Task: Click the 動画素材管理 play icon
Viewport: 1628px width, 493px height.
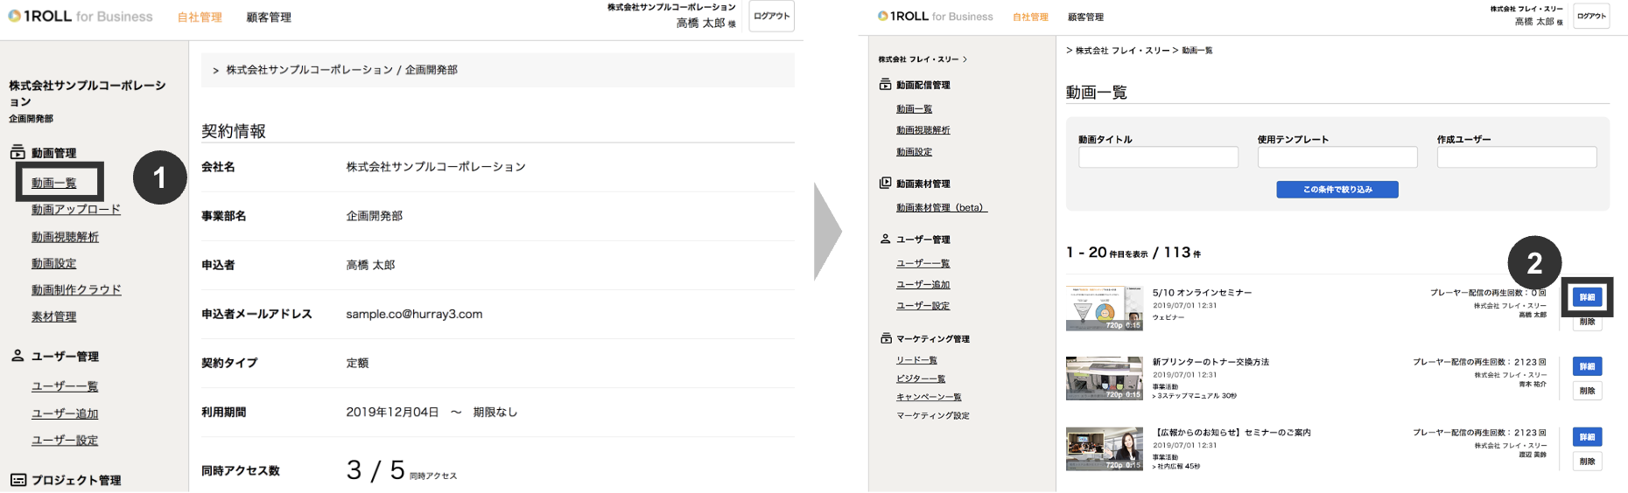Action: point(885,184)
